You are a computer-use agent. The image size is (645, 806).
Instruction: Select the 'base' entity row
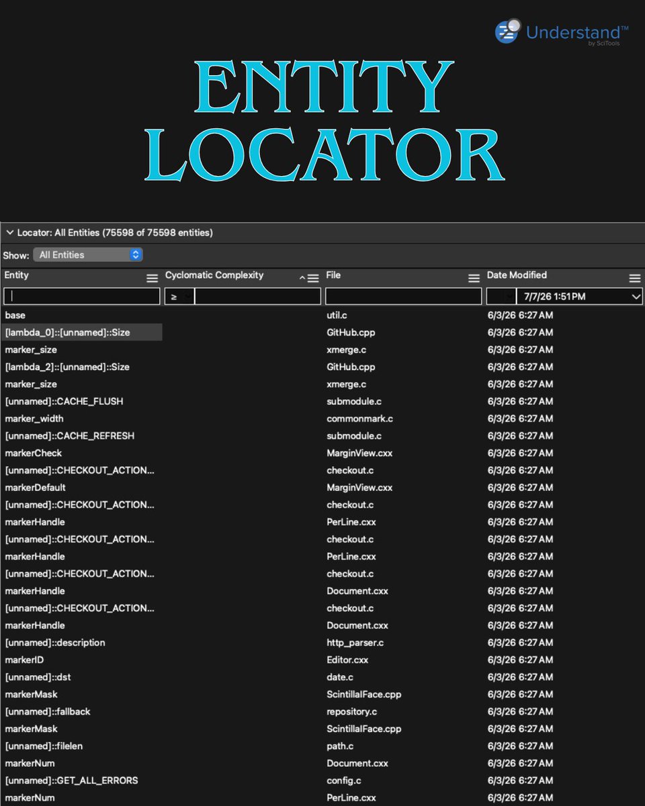15,315
